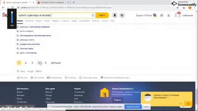
Task: Click the Открыть button in Недвижимость promo
Action: click(118, 100)
